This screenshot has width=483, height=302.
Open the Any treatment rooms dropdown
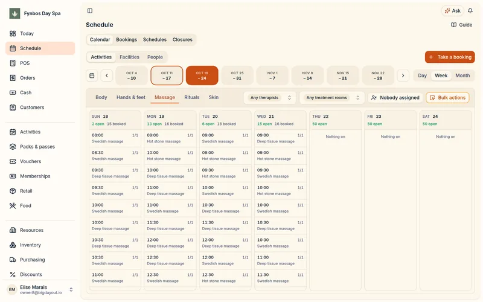click(332, 98)
